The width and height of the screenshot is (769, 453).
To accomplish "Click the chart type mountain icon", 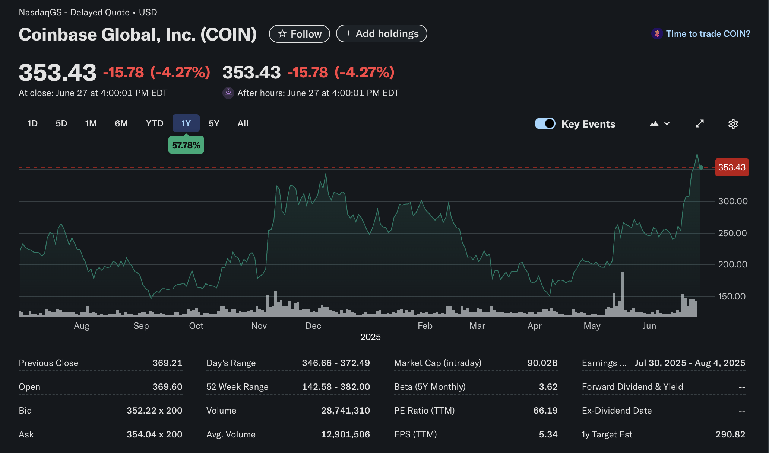I will tap(655, 123).
